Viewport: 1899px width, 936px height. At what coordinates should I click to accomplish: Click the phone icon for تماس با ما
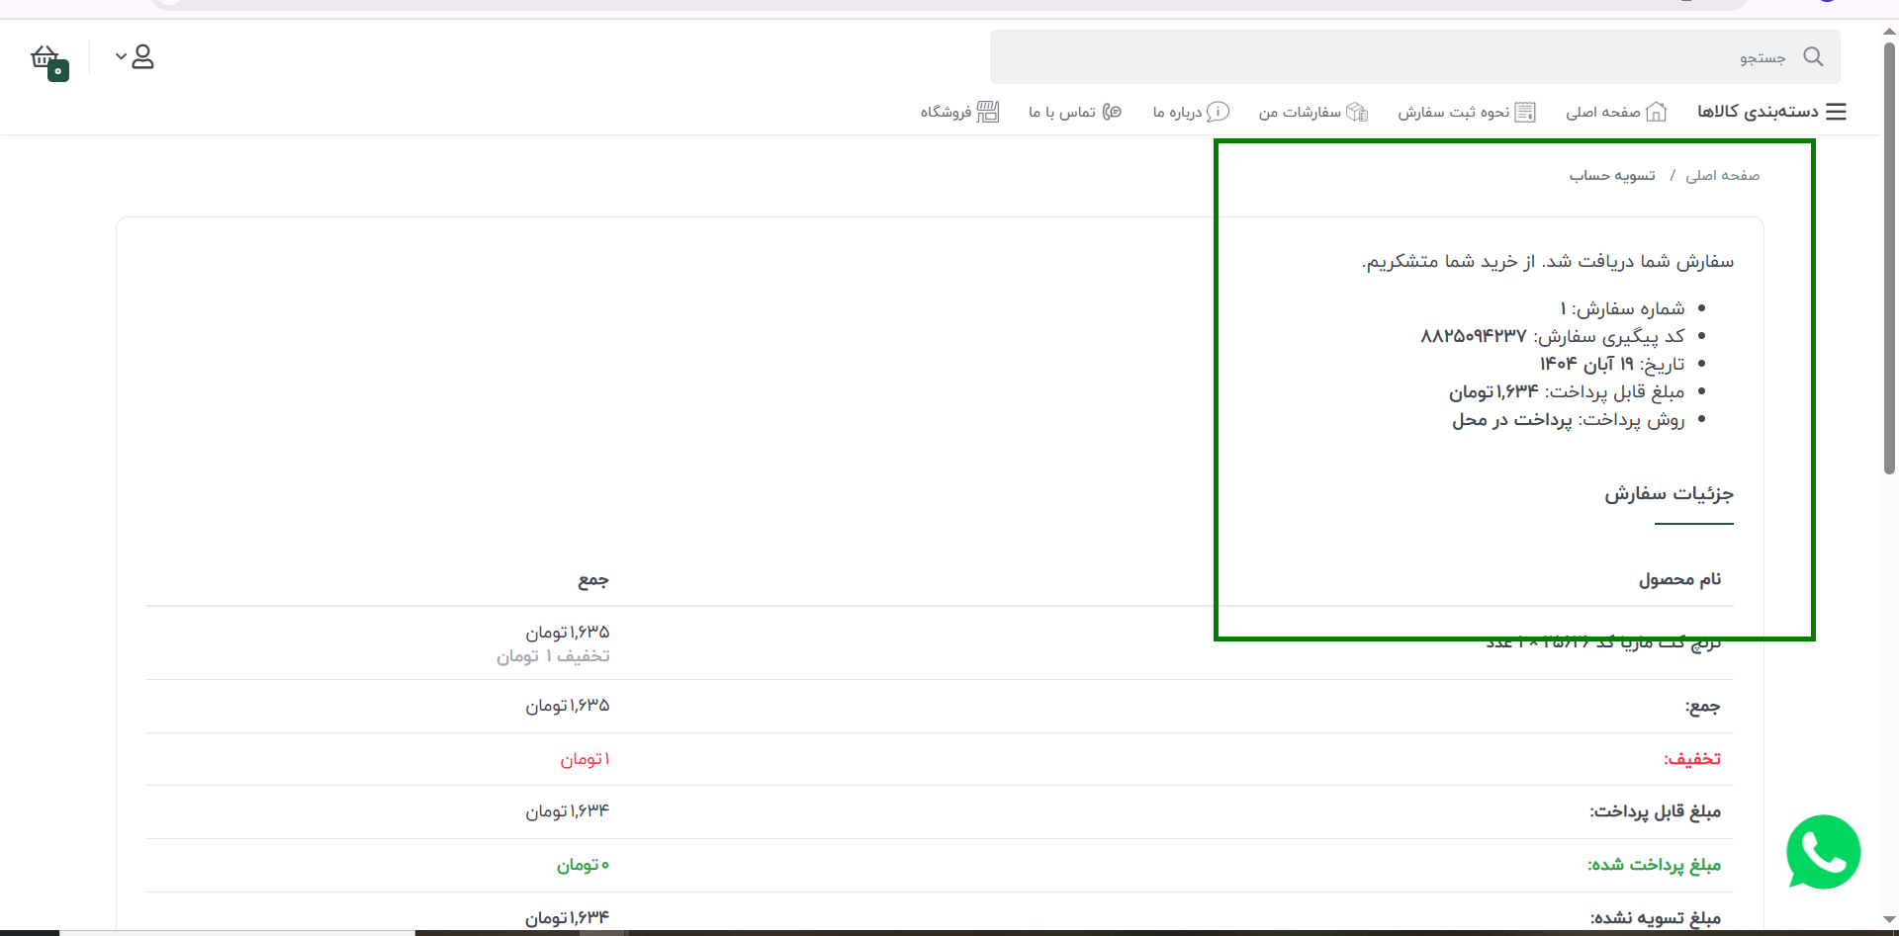(x=1112, y=112)
